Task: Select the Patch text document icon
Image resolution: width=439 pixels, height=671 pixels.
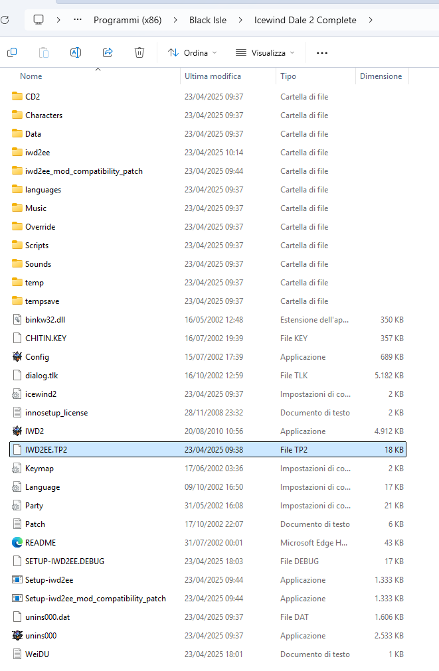Action: (17, 524)
